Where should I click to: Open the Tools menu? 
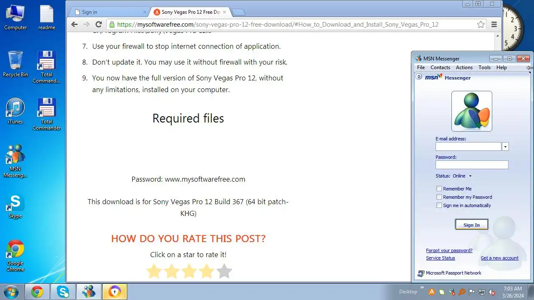coord(484,67)
